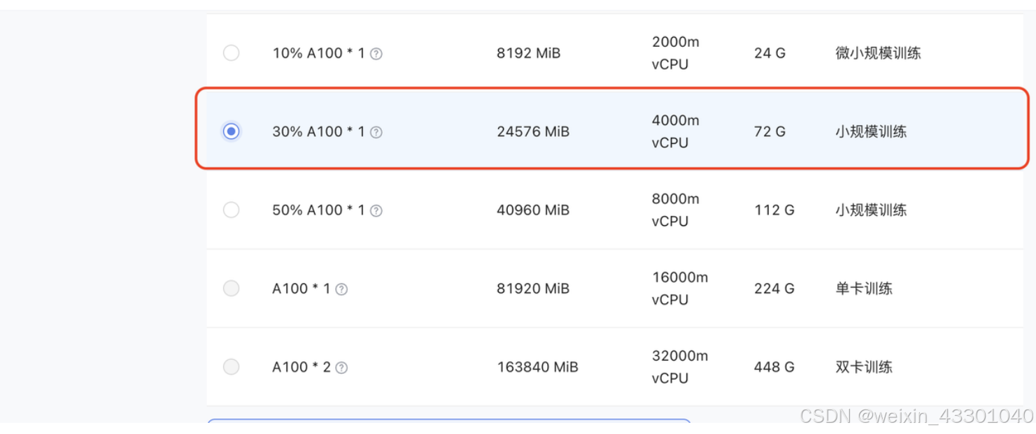Click the 72 G memory value

click(x=769, y=131)
